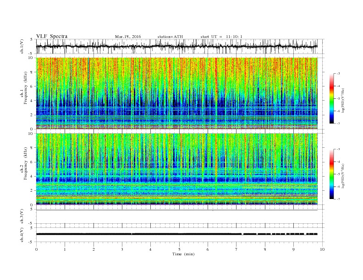Screen dimensions: 363x280
Task: Select the 'ch.2 Frequency (kHz)' axis label
Action: [x=24, y=163]
